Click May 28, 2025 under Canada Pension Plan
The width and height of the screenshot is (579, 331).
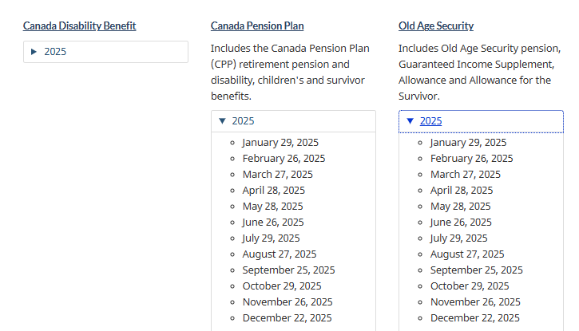[x=272, y=207]
